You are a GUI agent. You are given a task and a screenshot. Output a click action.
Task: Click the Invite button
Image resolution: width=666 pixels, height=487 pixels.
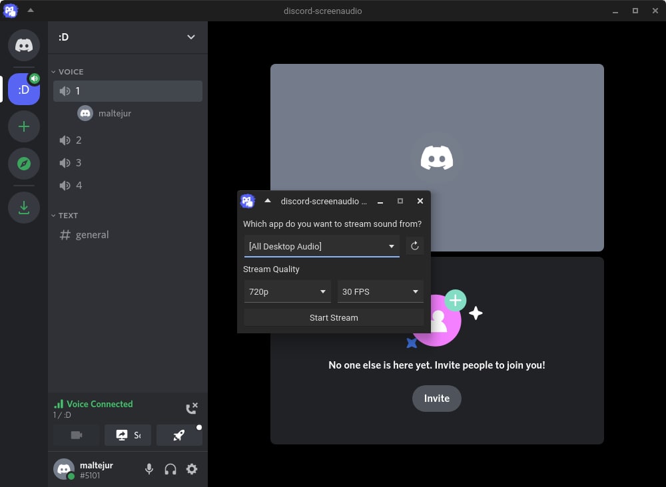[437, 399]
